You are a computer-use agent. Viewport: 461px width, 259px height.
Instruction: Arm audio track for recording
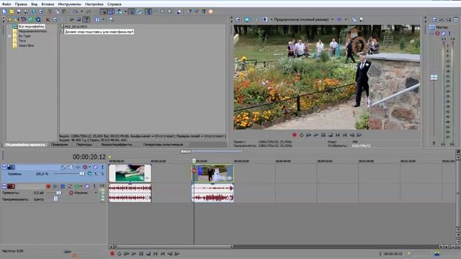pyautogui.click(x=48, y=186)
